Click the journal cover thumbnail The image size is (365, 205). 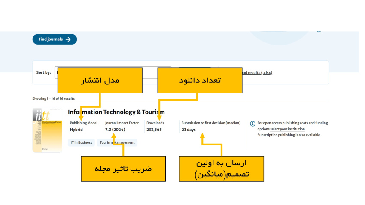(x=47, y=130)
